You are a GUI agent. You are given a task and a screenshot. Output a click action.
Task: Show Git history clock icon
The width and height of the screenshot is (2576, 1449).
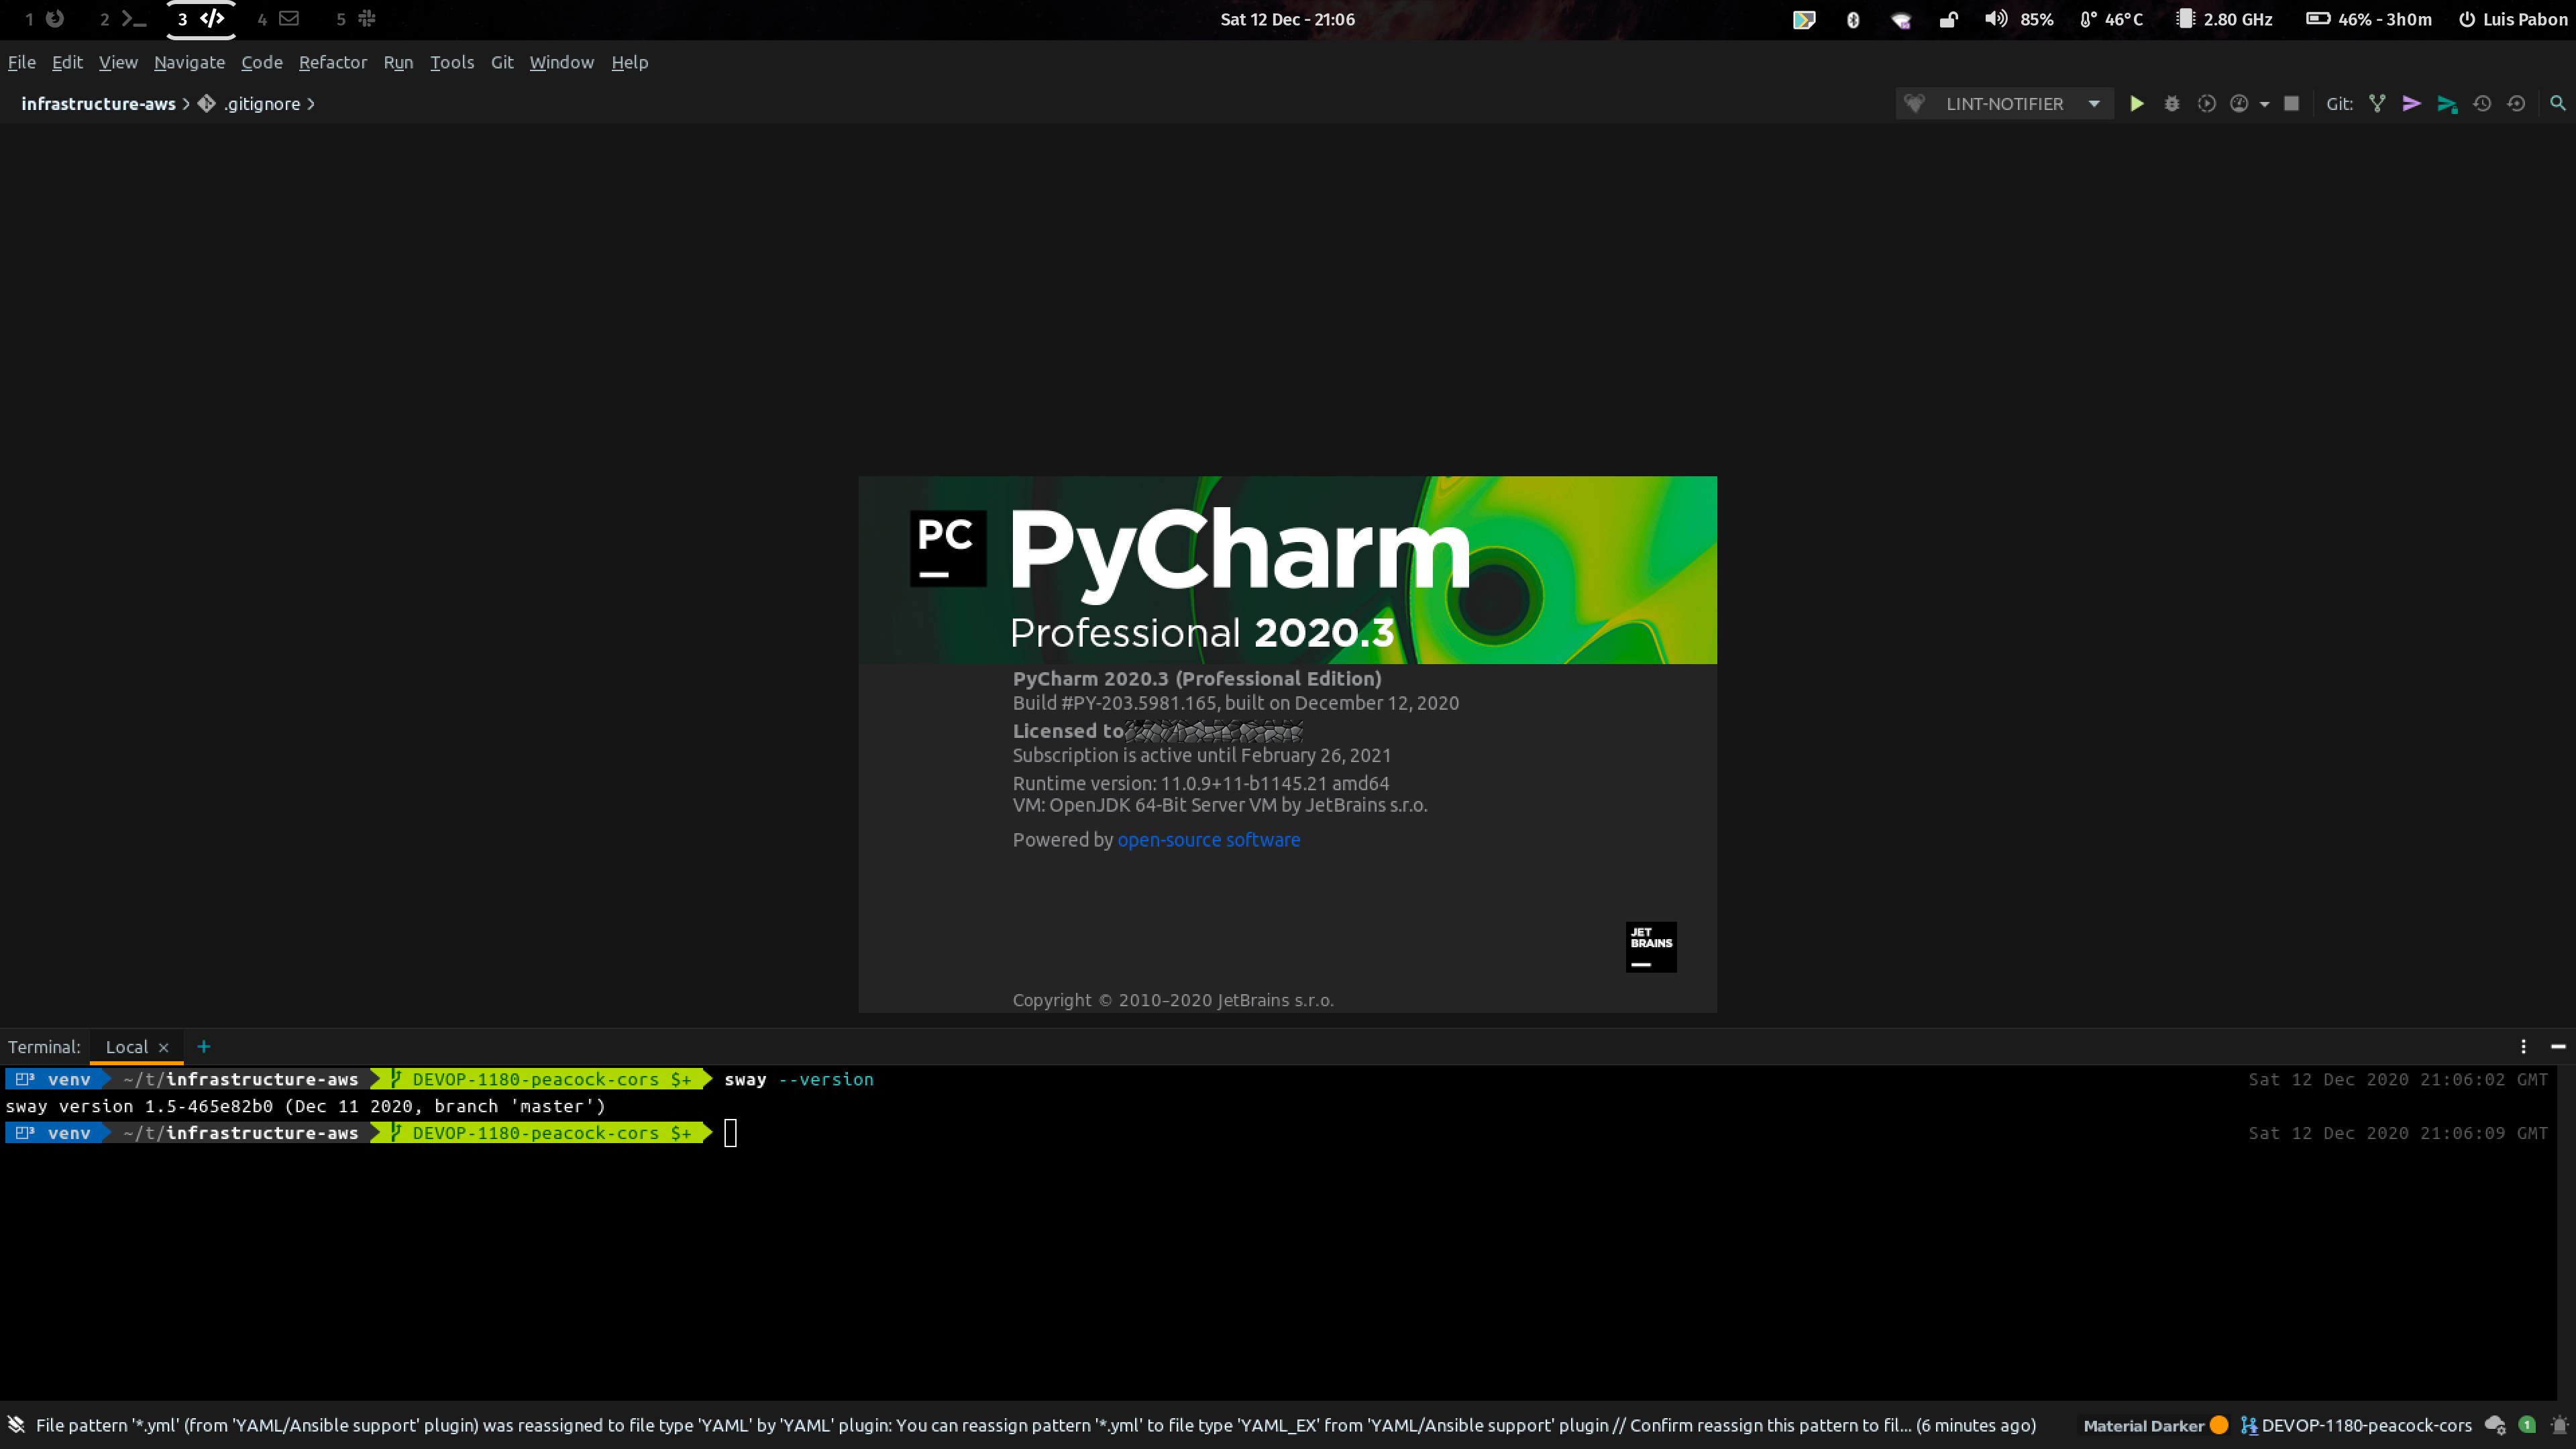click(x=2482, y=104)
